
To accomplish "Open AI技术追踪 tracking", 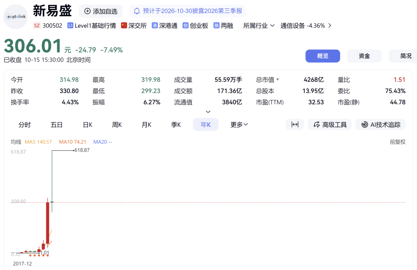I will (380, 124).
